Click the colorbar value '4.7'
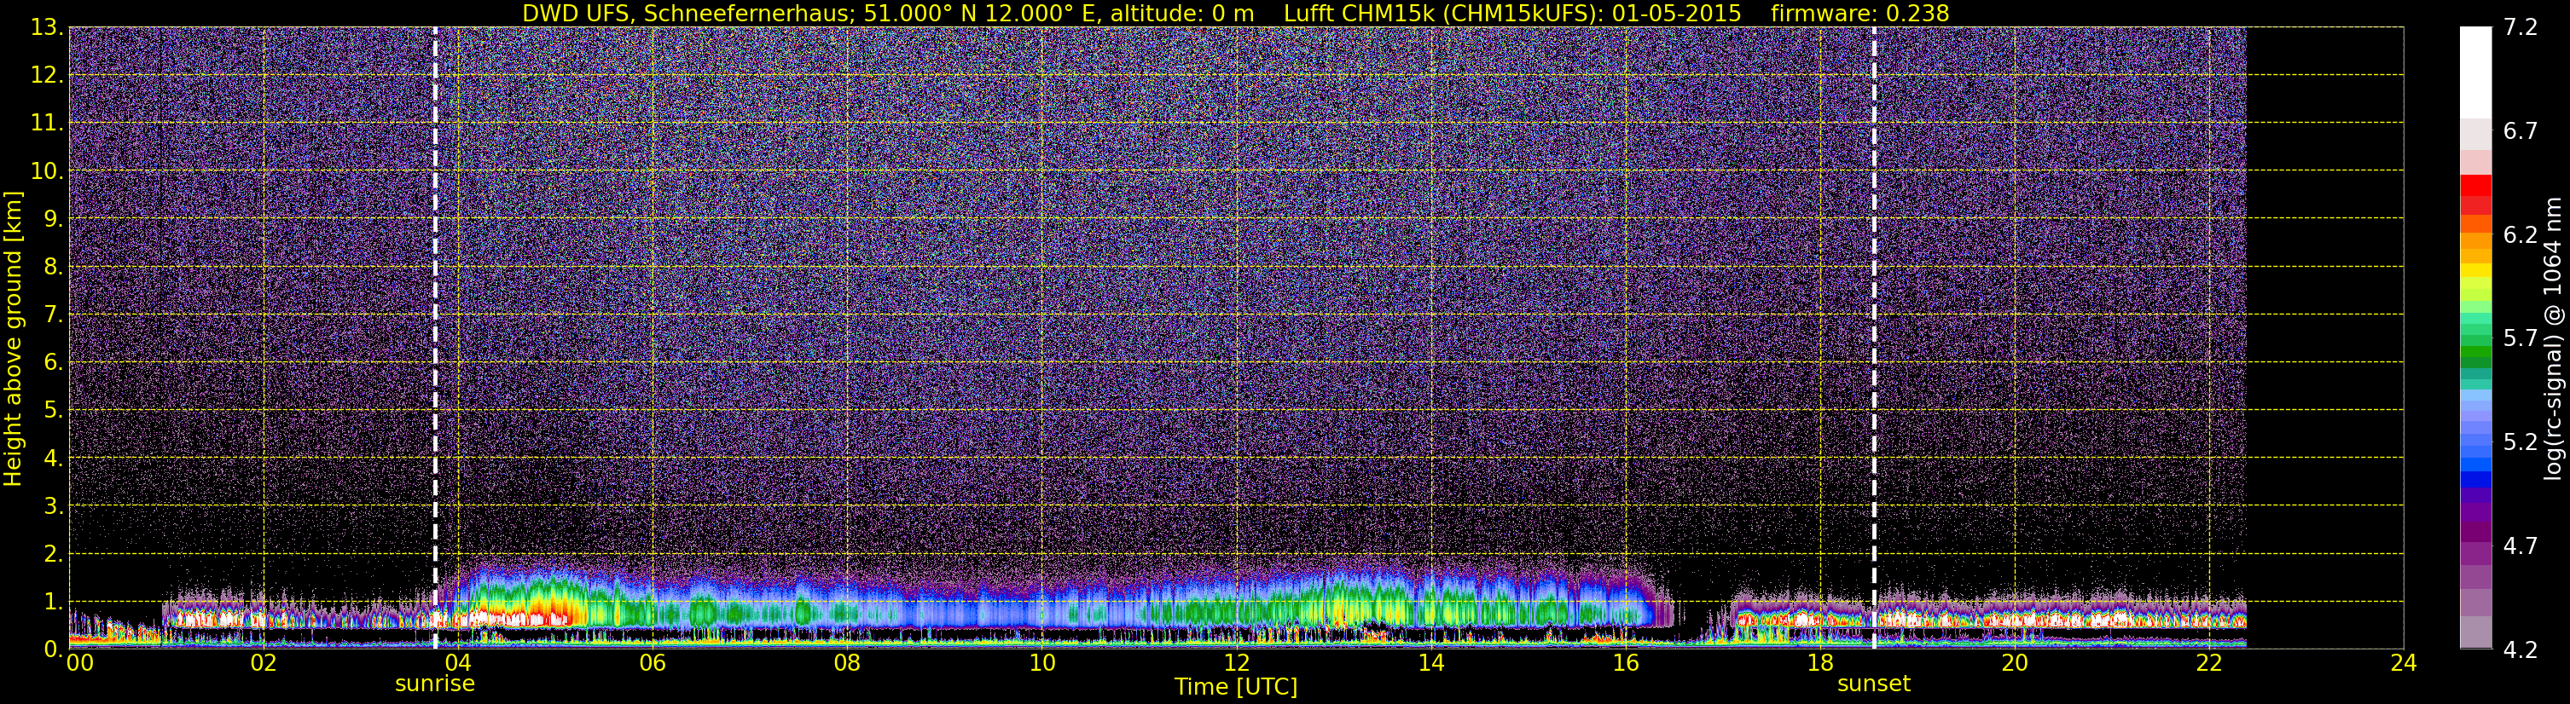This screenshot has height=704, width=2570. 2521,546
